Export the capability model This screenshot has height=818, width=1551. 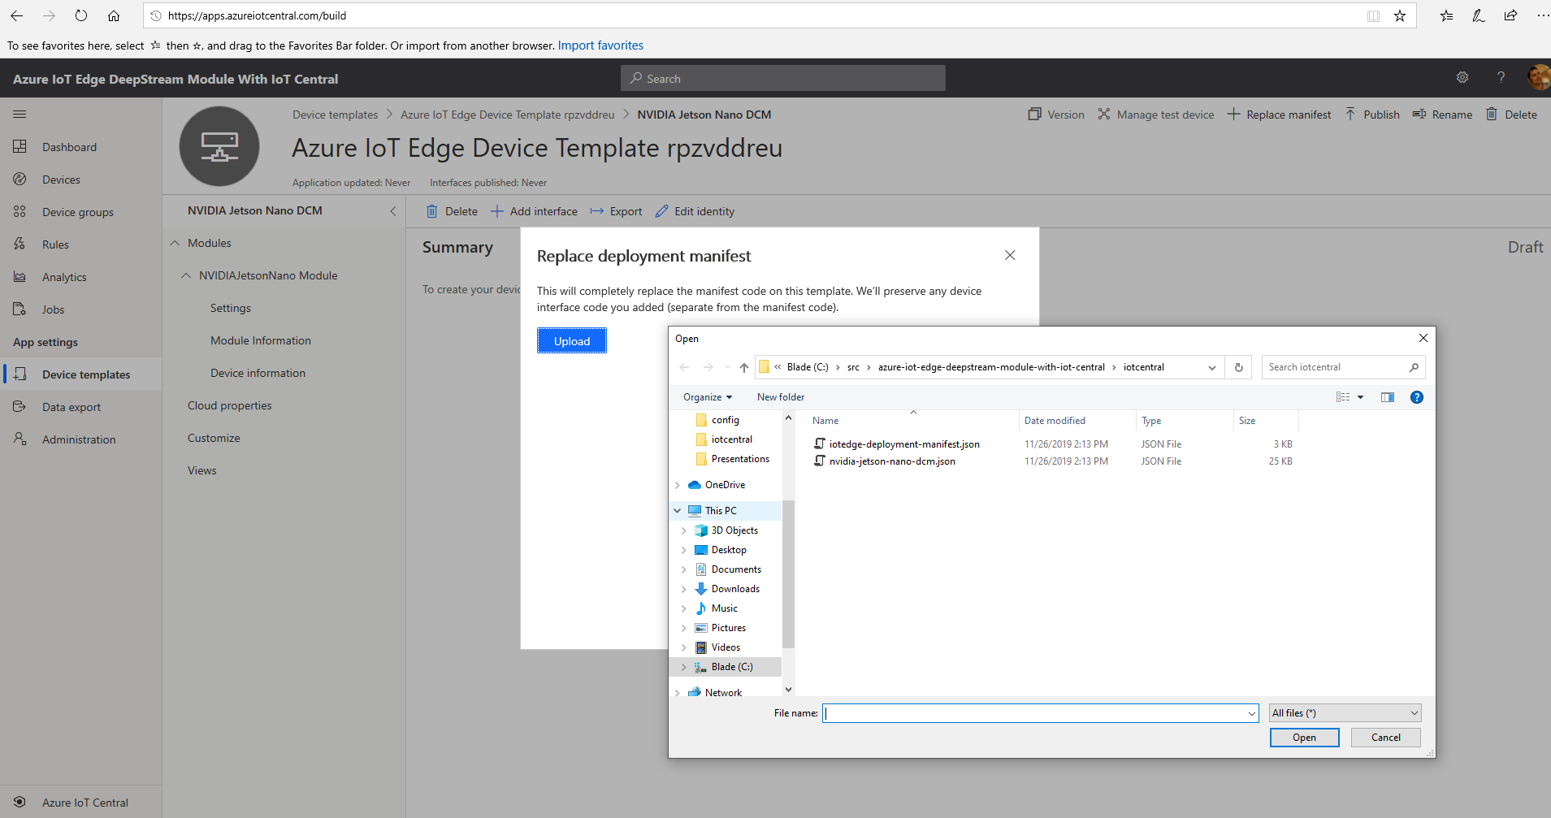point(616,211)
